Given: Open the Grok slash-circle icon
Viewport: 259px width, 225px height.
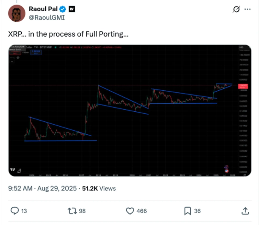Looking at the screenshot, I should click(236, 9).
